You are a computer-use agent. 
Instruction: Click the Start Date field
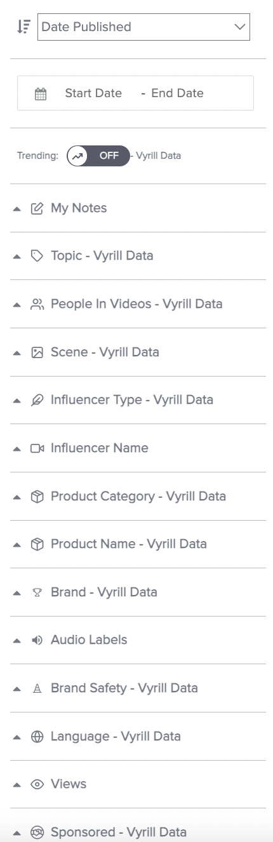(93, 93)
